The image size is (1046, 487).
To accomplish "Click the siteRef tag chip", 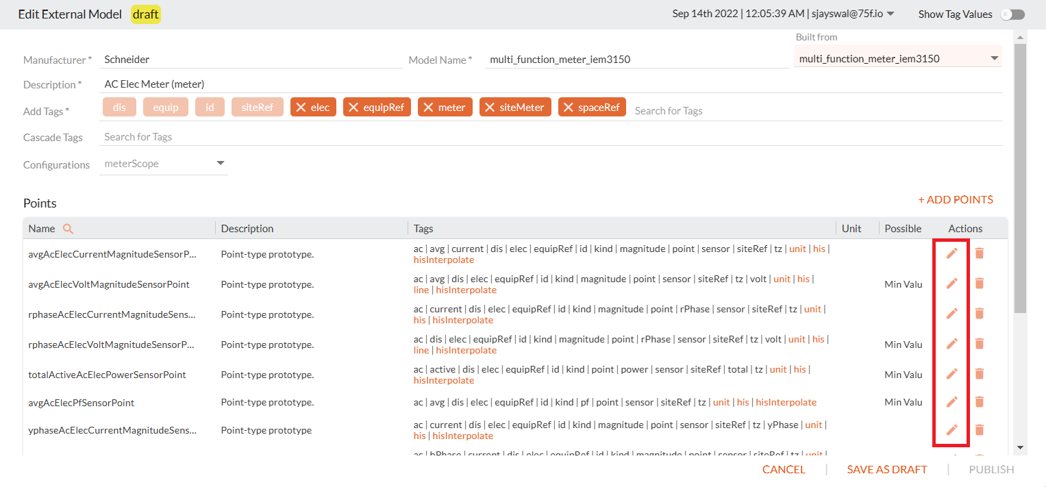I will tap(258, 108).
